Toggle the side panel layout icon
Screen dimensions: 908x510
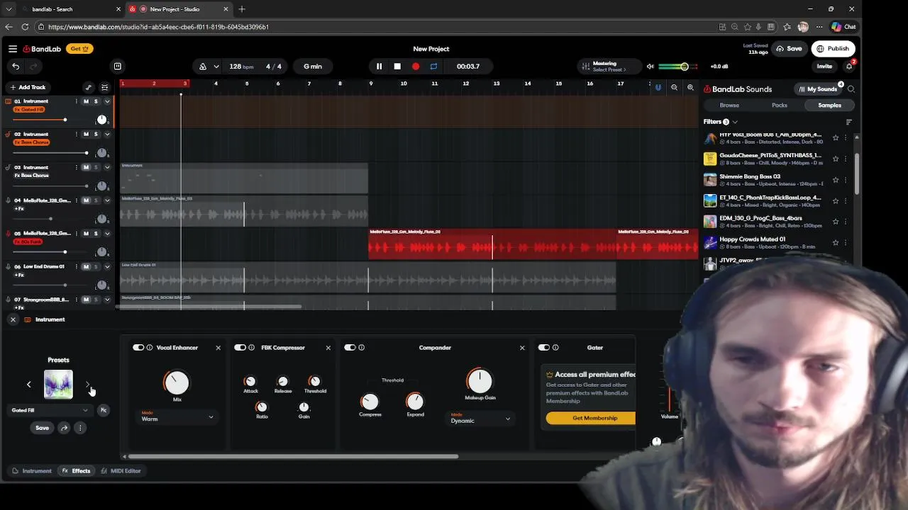tap(118, 67)
